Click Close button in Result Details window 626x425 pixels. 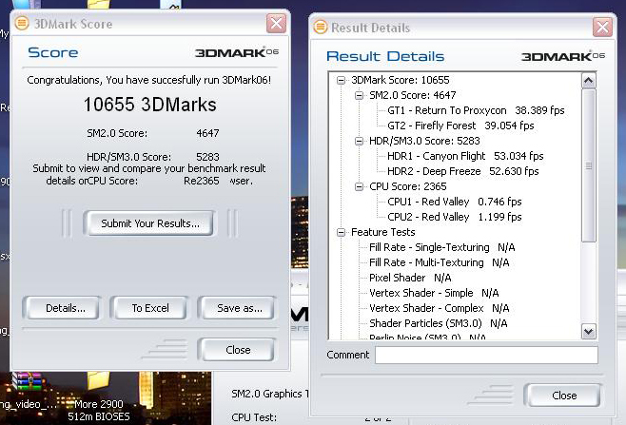coord(564,396)
